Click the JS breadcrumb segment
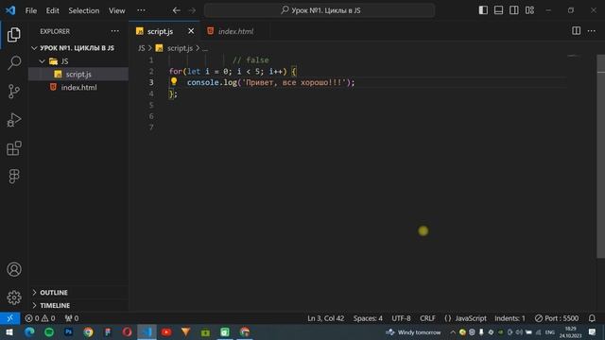 pos(141,48)
